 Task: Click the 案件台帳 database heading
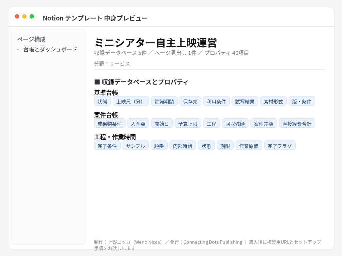click(x=106, y=115)
